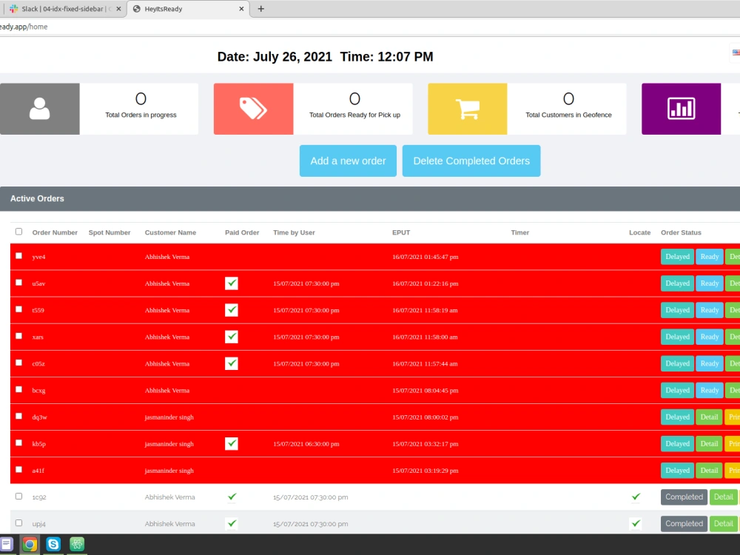Viewport: 740px width, 555px height.
Task: Select the checkbox for order yve4
Action: (x=19, y=256)
